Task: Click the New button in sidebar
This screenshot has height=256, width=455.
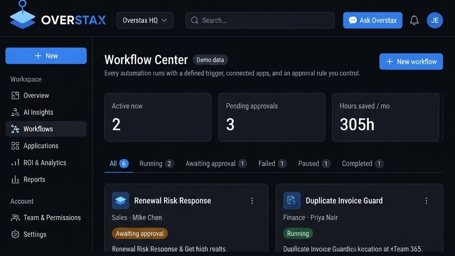Action: (46, 56)
